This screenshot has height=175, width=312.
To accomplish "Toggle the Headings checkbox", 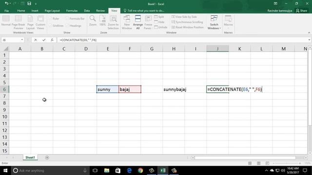I will pyautogui.click(x=67, y=26).
